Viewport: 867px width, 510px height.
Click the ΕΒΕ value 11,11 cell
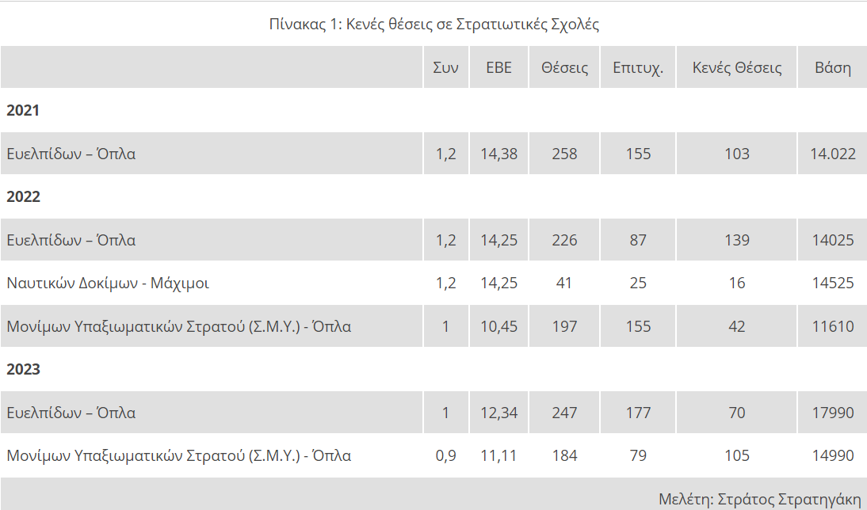[x=498, y=456]
